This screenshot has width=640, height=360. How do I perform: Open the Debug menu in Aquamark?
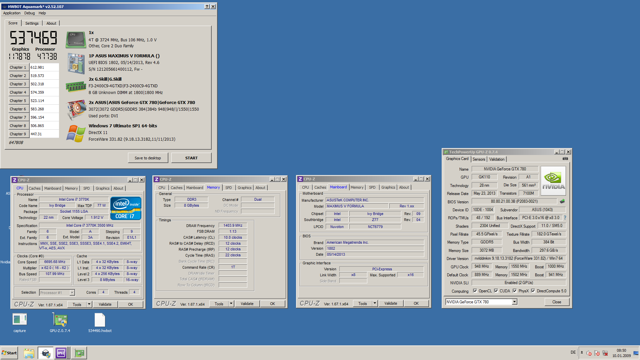29,13
